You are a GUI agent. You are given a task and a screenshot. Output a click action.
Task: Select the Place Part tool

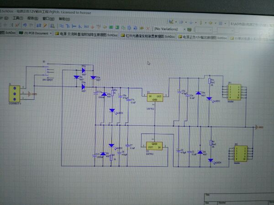[x=105, y=27]
